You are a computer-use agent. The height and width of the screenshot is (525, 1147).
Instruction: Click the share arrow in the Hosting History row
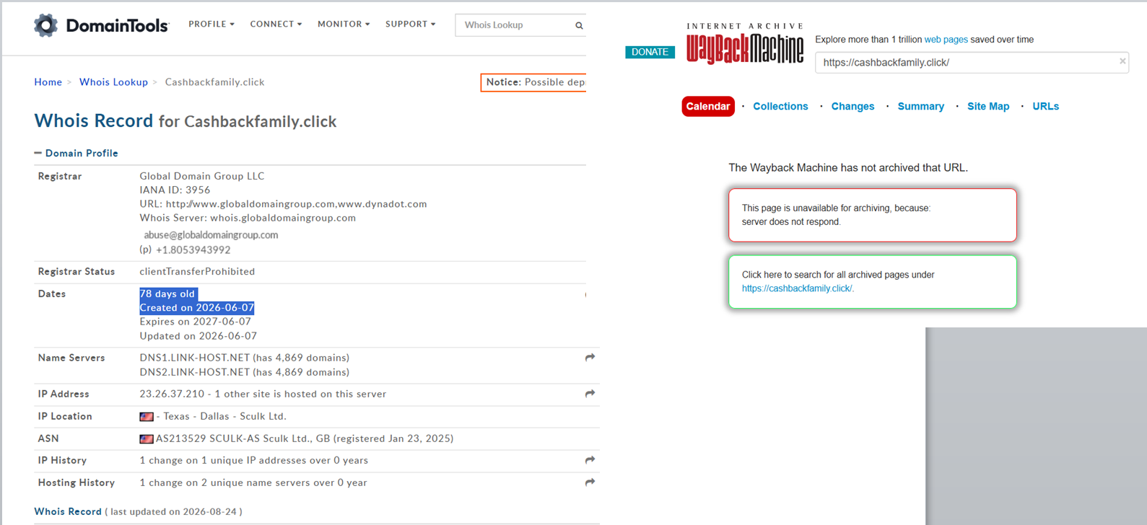pyautogui.click(x=590, y=482)
